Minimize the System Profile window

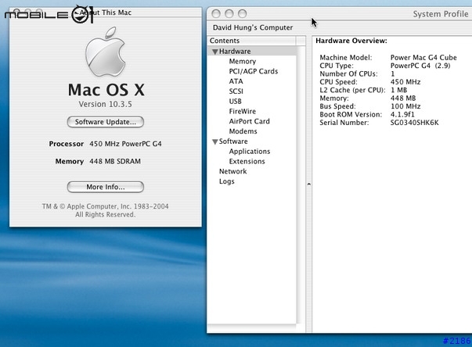[x=229, y=13]
